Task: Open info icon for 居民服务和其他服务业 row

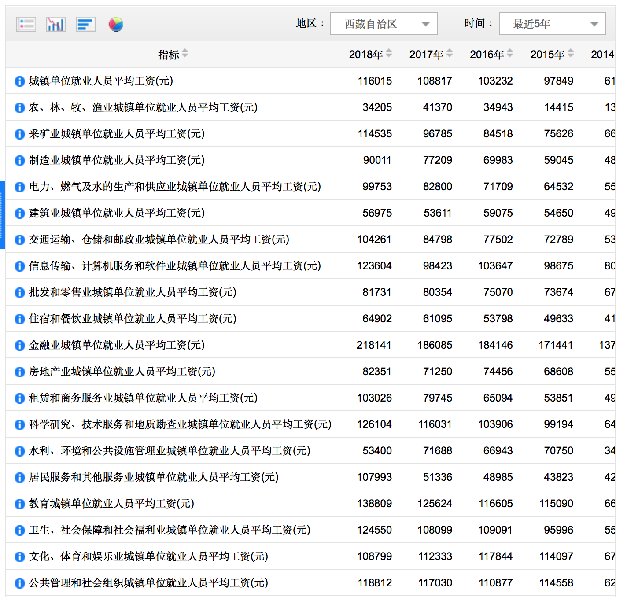Action: tap(19, 477)
